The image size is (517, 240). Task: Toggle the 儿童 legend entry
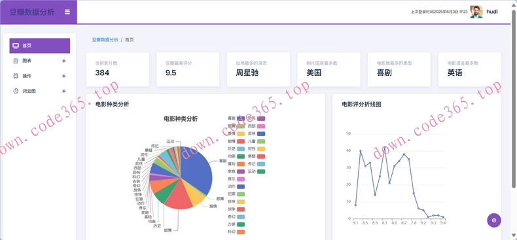[257, 141]
